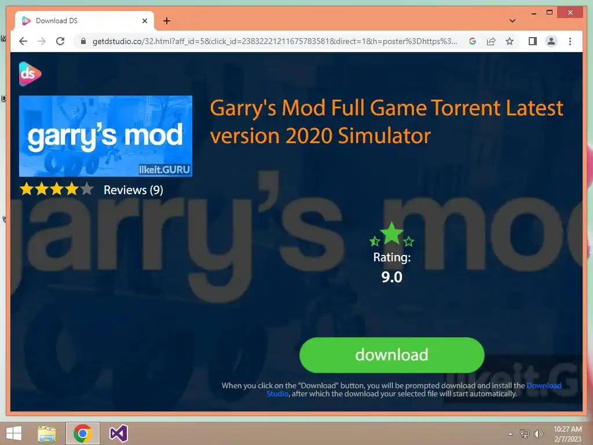Show hidden system tray icons
This screenshot has height=445, width=593.
click(x=511, y=434)
